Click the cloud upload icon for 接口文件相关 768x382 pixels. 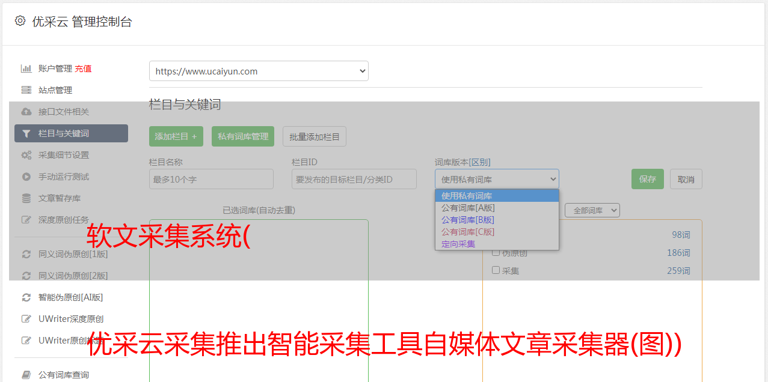tap(26, 112)
